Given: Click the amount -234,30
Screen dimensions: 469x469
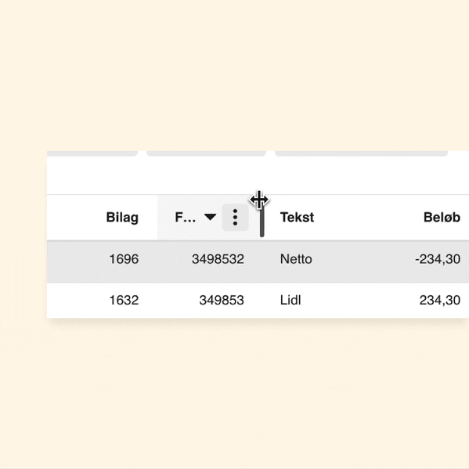Looking at the screenshot, I should pos(438,259).
